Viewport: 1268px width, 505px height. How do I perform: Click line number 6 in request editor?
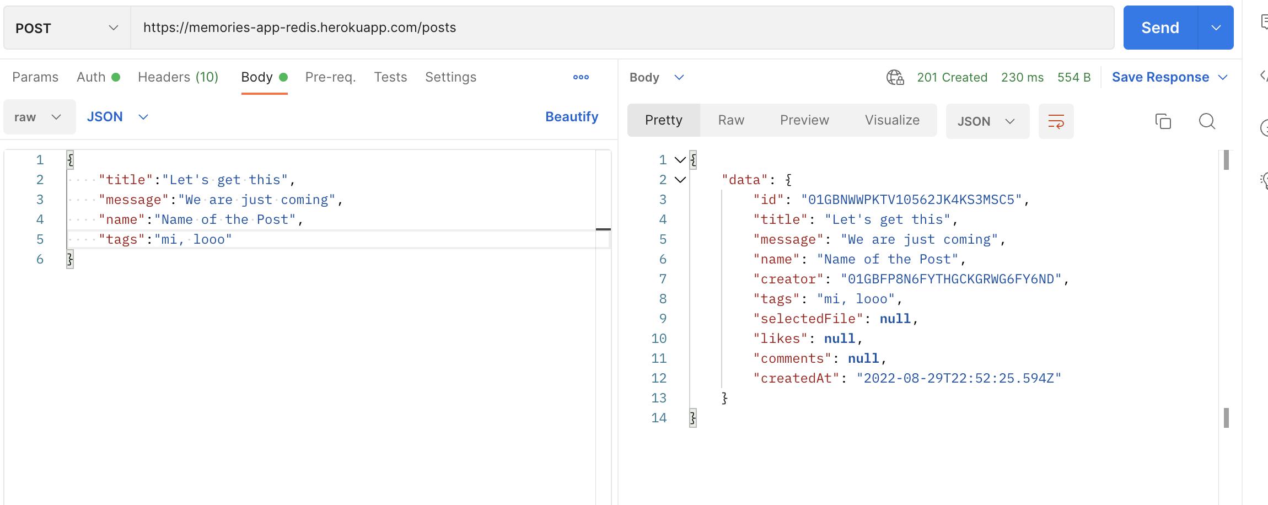40,259
